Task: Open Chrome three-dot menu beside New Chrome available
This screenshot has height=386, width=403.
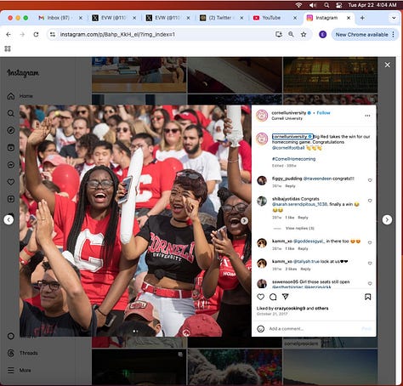Action: (x=393, y=34)
